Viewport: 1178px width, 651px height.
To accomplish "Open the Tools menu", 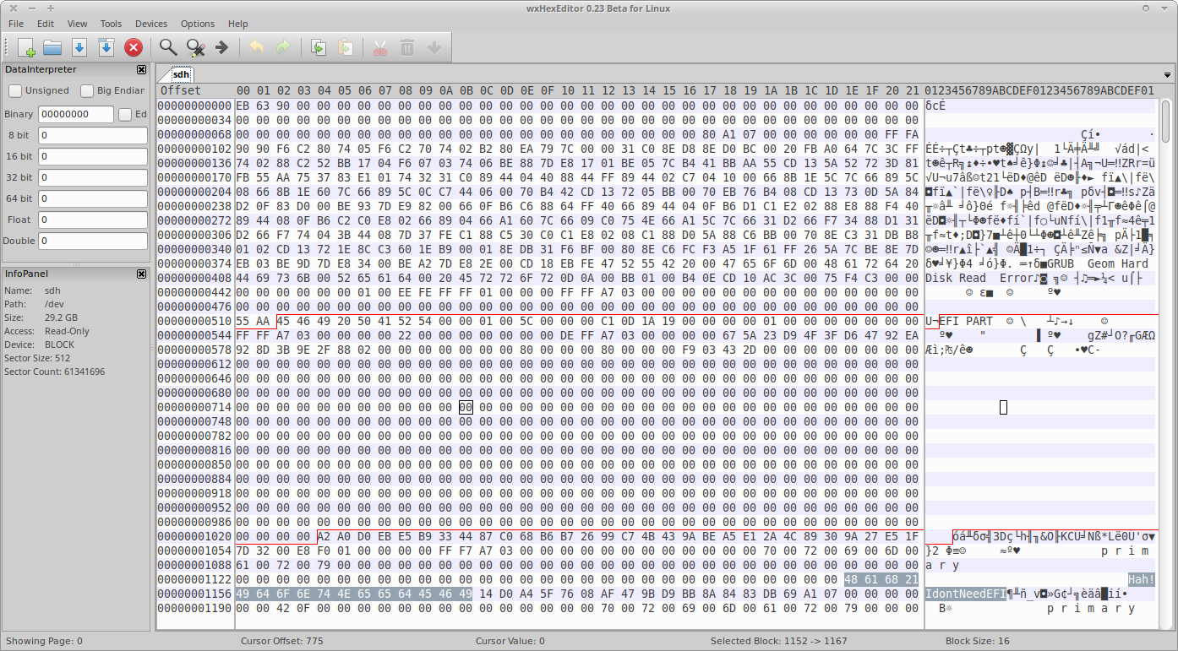I will pos(111,24).
